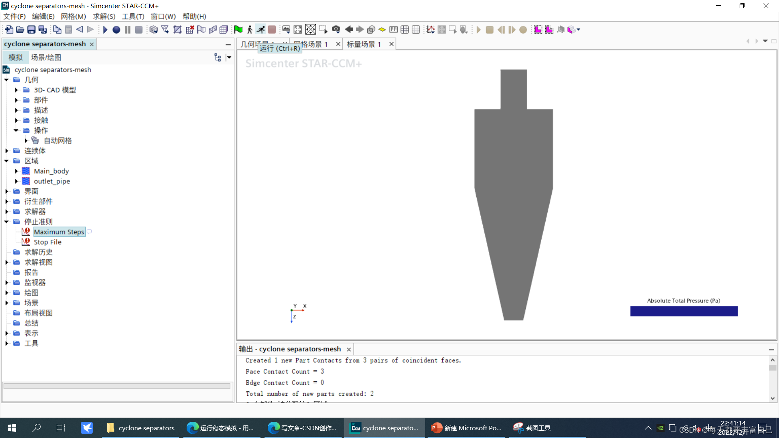Screen dimensions: 779x438
Task: Click the Save simulation floppy icon
Action: pyautogui.click(x=31, y=30)
